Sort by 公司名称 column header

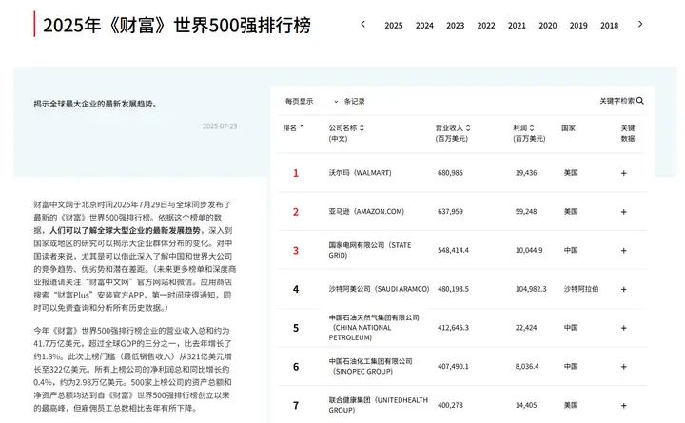click(346, 133)
